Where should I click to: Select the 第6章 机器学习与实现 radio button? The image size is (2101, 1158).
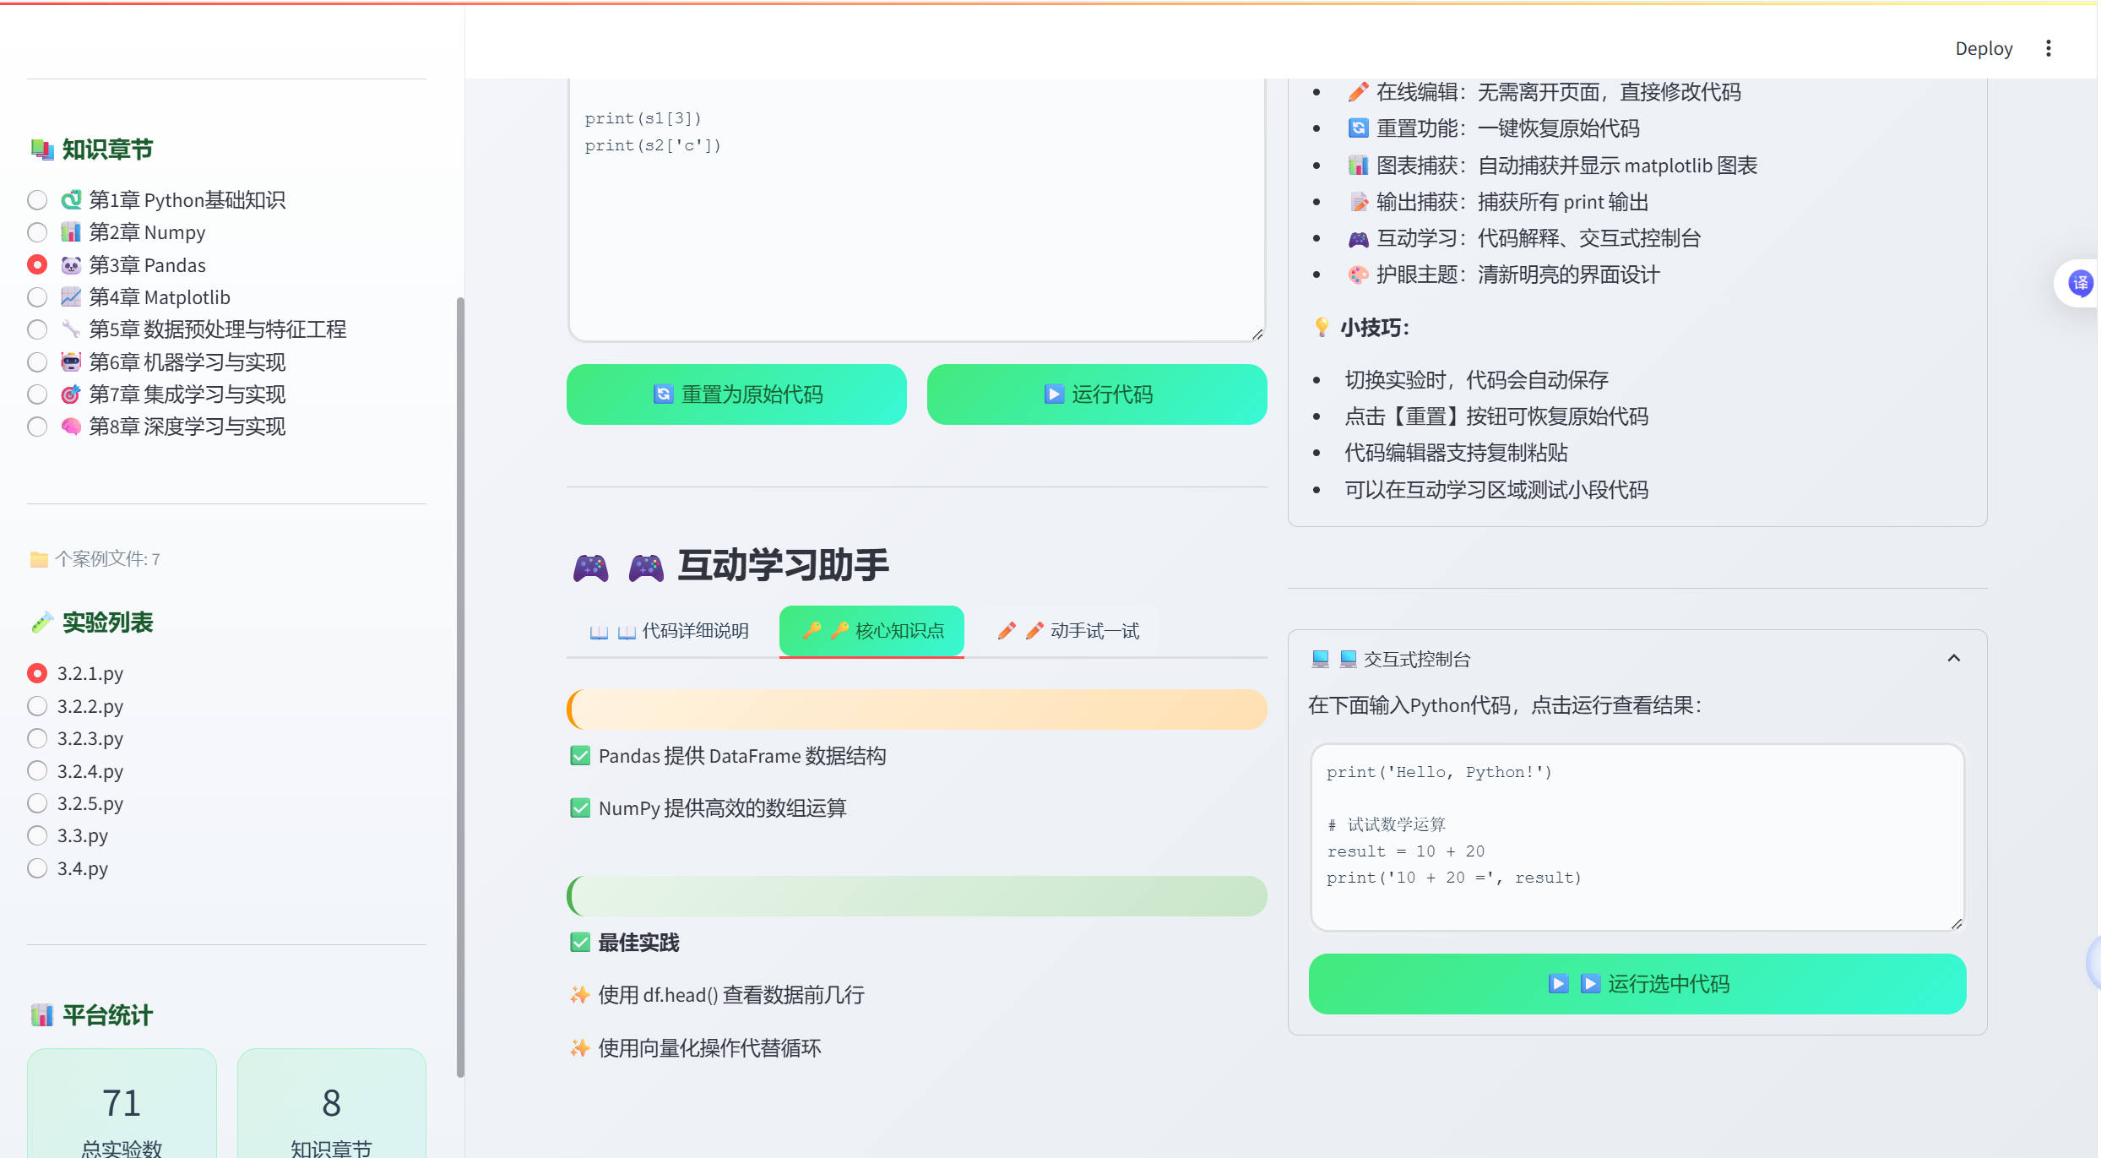pos(37,362)
